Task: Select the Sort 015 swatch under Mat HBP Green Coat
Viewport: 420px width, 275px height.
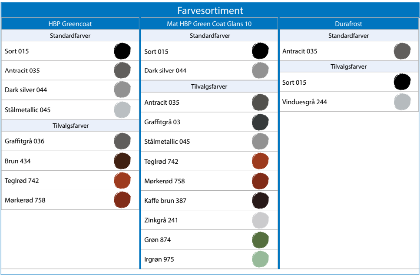Action: pos(260,51)
